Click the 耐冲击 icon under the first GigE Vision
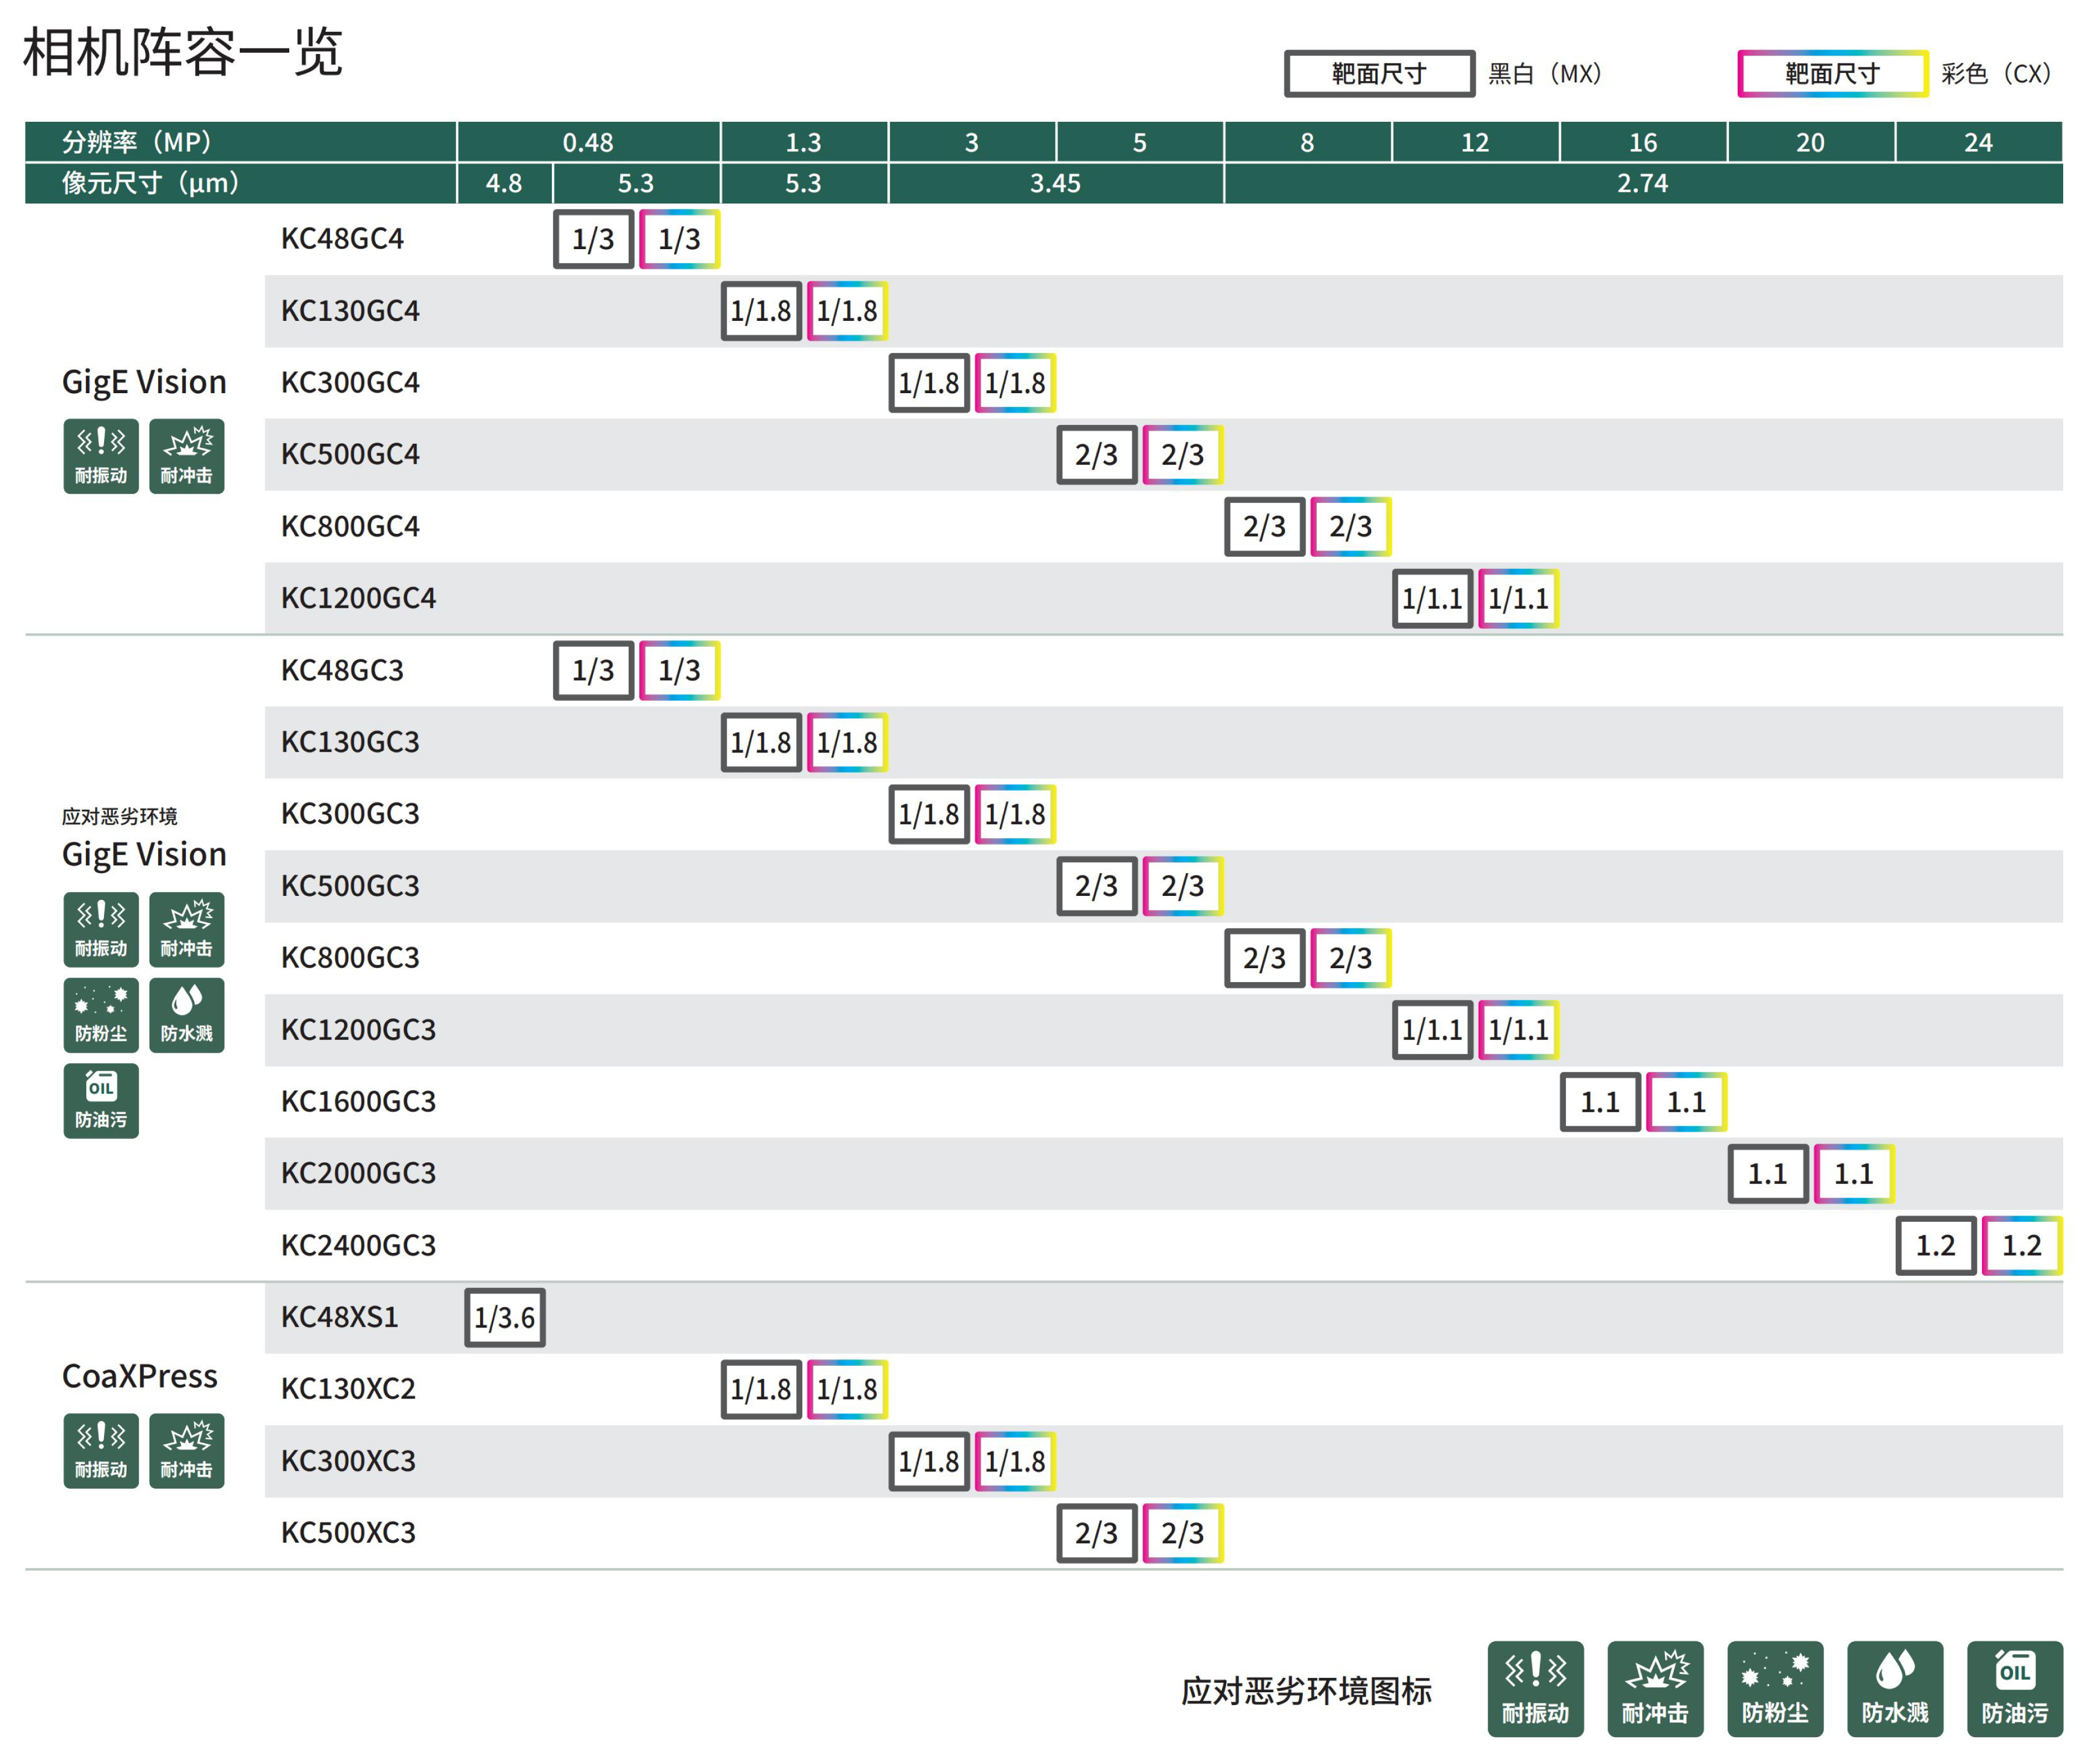2086x1764 pixels. 186,456
